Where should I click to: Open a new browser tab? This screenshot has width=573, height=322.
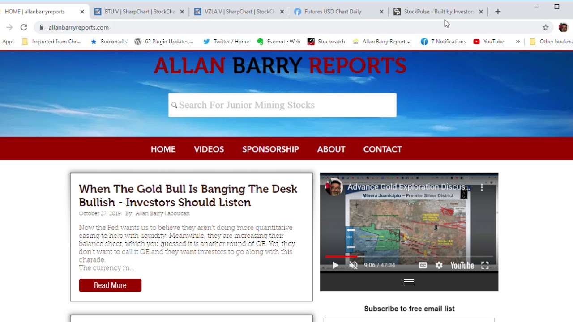[498, 12]
